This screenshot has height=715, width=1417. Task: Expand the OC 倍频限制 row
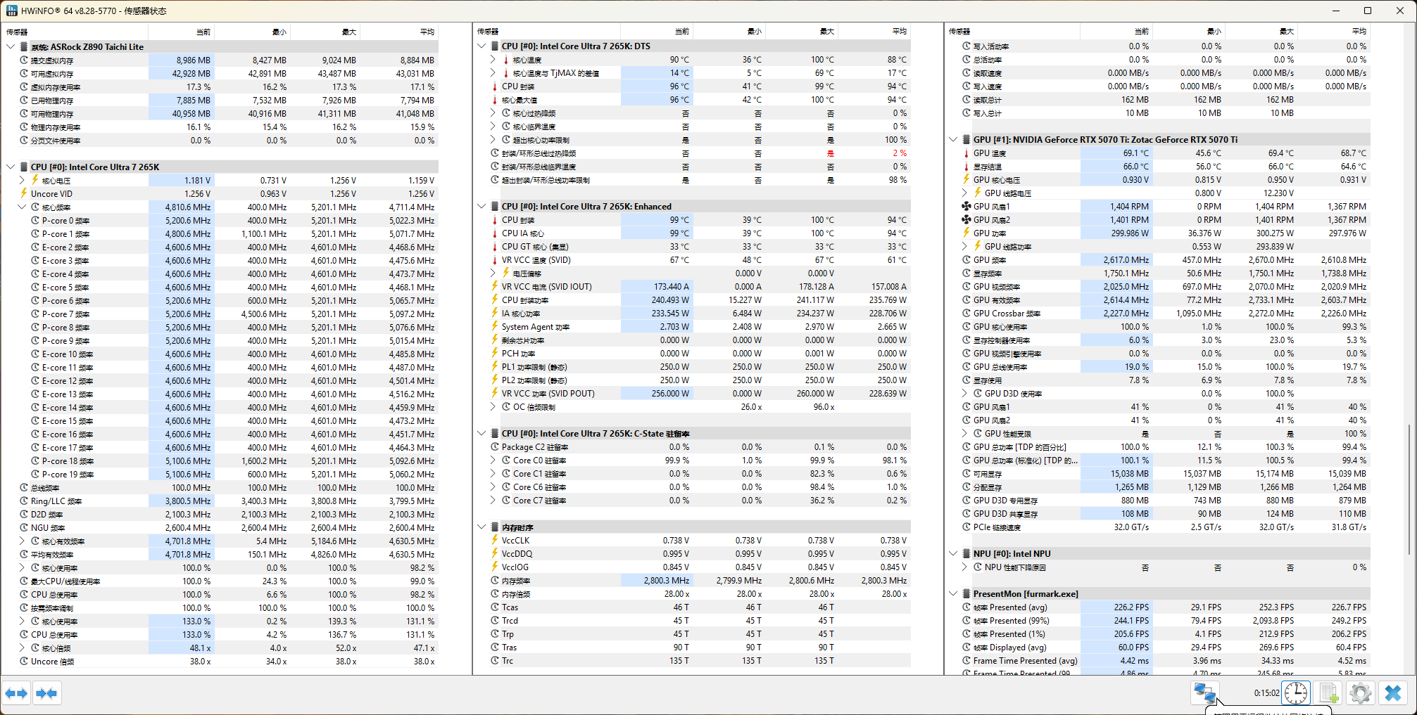[493, 407]
